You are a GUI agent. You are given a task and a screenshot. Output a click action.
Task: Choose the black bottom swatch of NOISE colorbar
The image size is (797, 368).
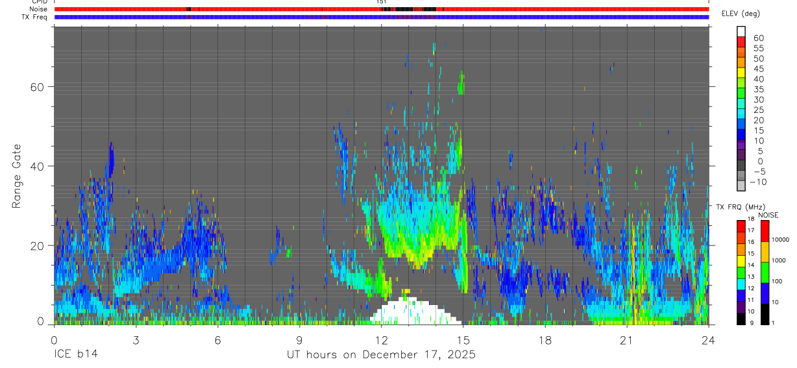pyautogui.click(x=765, y=313)
